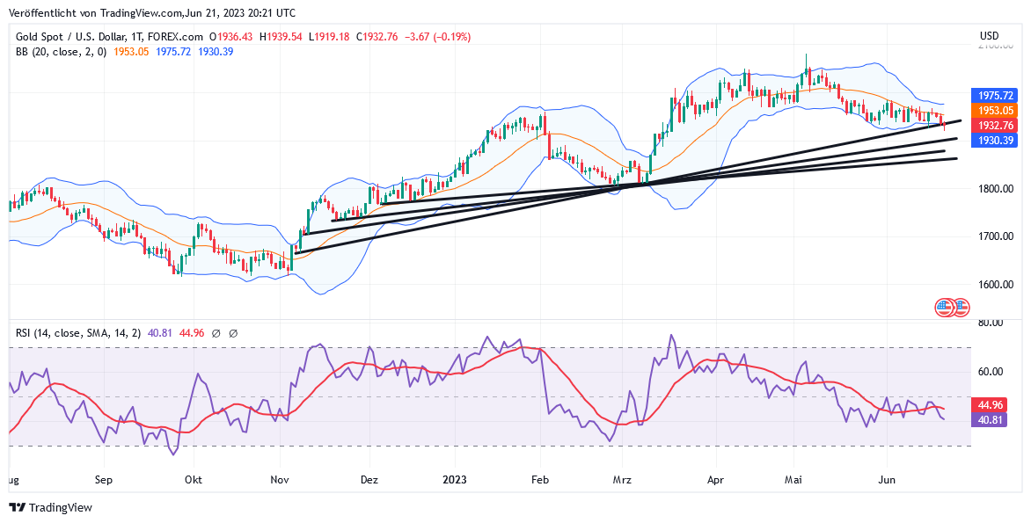Click the right US flag event icon
Image resolution: width=1031 pixels, height=523 pixels.
(960, 308)
